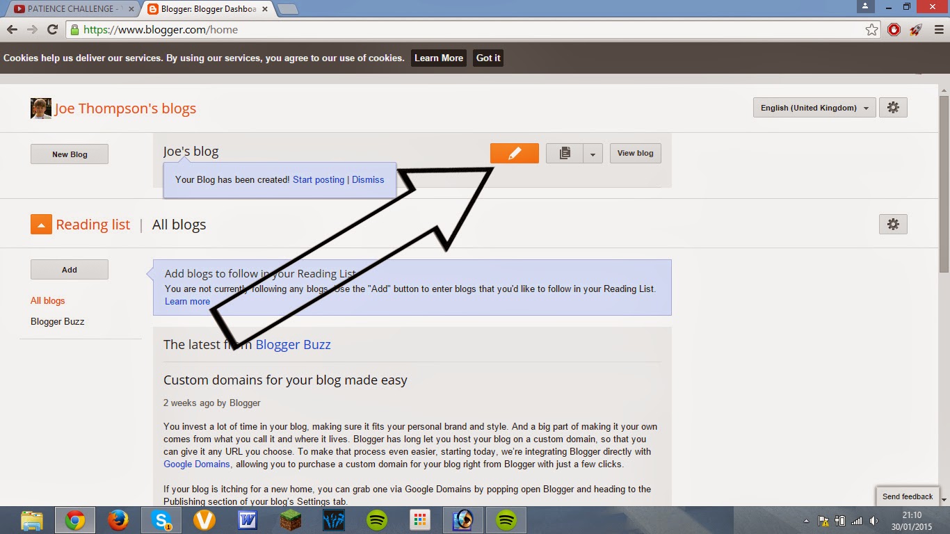
Task: Click the Chrome user profile icon
Action: (x=865, y=6)
